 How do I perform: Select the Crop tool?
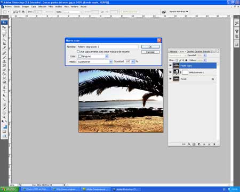click(x=4, y=44)
